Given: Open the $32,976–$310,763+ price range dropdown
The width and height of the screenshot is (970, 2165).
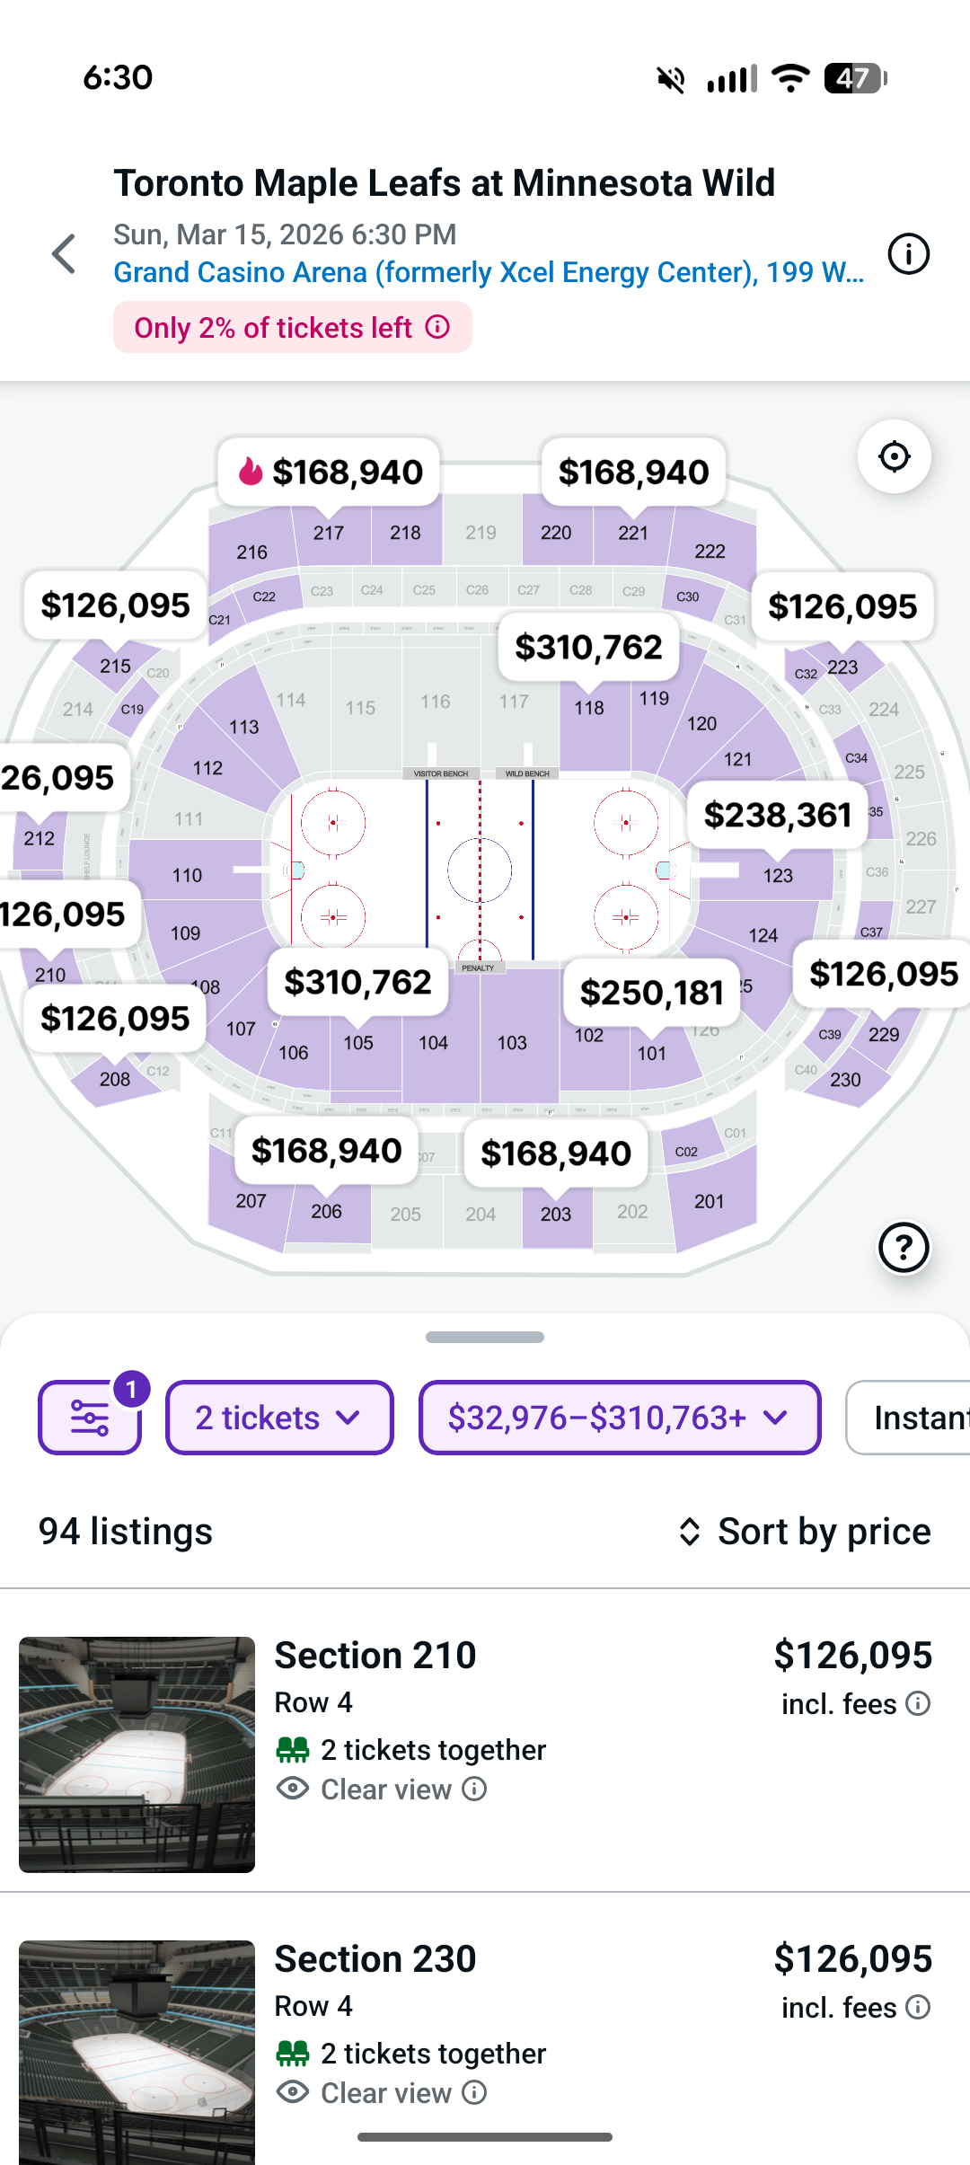Looking at the screenshot, I should pos(620,1418).
